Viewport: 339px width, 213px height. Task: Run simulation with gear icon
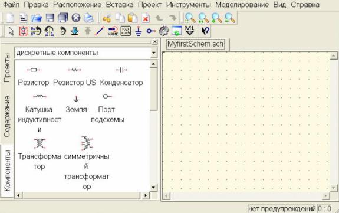pos(164,31)
